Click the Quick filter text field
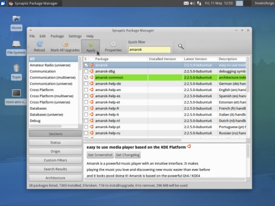The height and width of the screenshot is (206, 275). (x=149, y=49)
